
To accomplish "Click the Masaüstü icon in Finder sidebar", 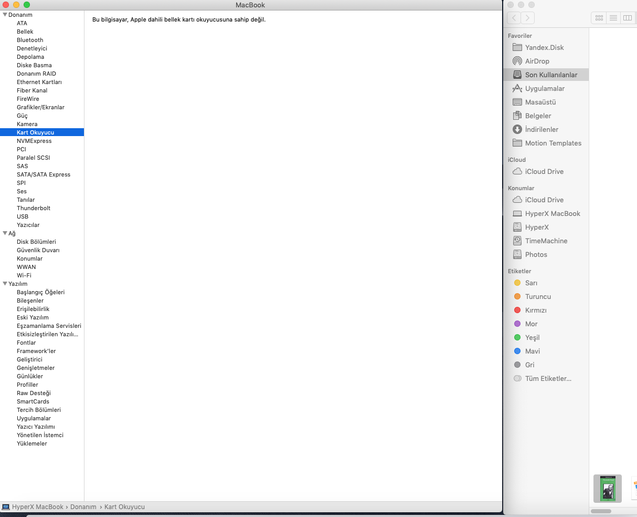I will point(517,102).
